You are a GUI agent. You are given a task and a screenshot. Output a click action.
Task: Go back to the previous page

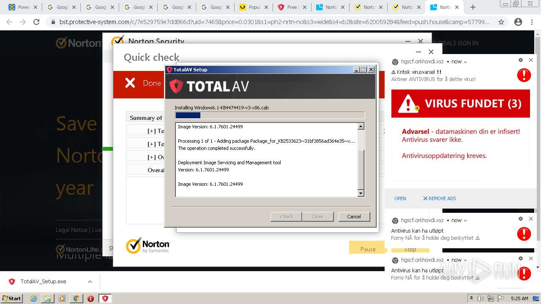coord(9,22)
